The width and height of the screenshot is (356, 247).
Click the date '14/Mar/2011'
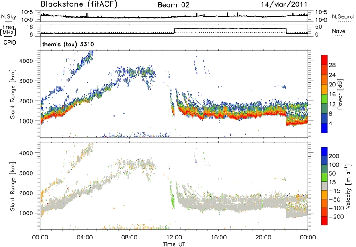pos(284,4)
